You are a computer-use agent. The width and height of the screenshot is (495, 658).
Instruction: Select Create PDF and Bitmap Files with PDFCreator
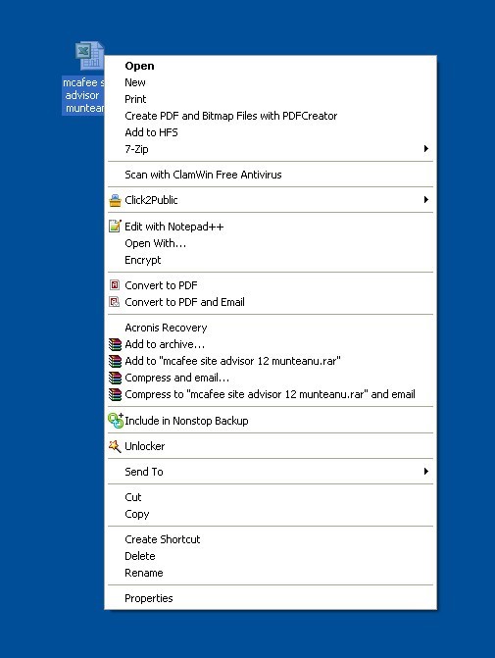[271, 116]
